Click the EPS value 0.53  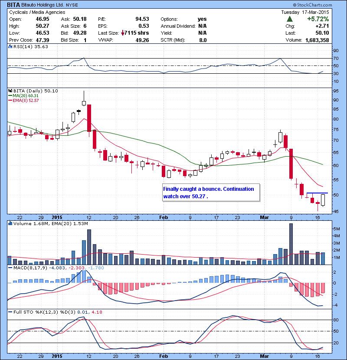tap(144, 26)
